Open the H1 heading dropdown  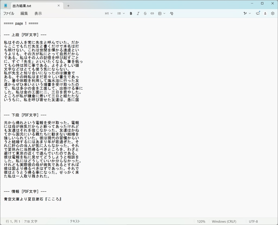[109, 14]
